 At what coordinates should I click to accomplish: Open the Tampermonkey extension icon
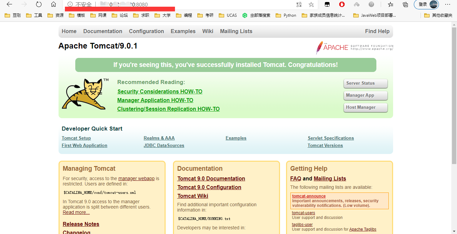tap(327, 4)
